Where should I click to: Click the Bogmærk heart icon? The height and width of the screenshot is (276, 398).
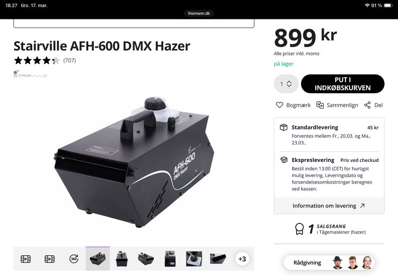click(x=279, y=105)
